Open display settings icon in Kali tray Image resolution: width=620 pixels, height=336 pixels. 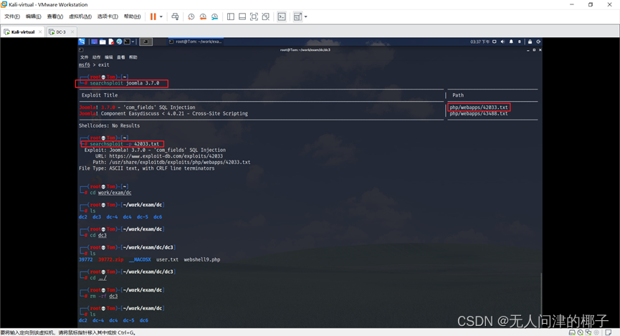pos(495,42)
